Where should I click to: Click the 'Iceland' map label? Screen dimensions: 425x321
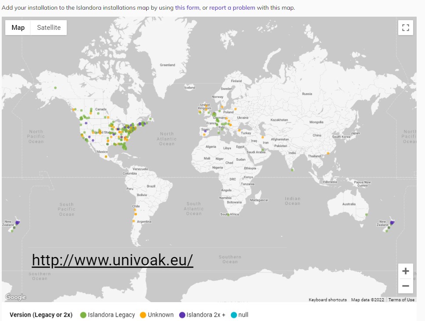pos(190,87)
